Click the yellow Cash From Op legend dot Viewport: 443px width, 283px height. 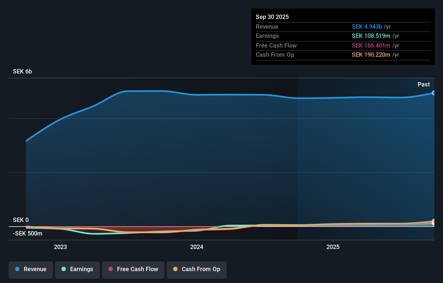pyautogui.click(x=175, y=269)
